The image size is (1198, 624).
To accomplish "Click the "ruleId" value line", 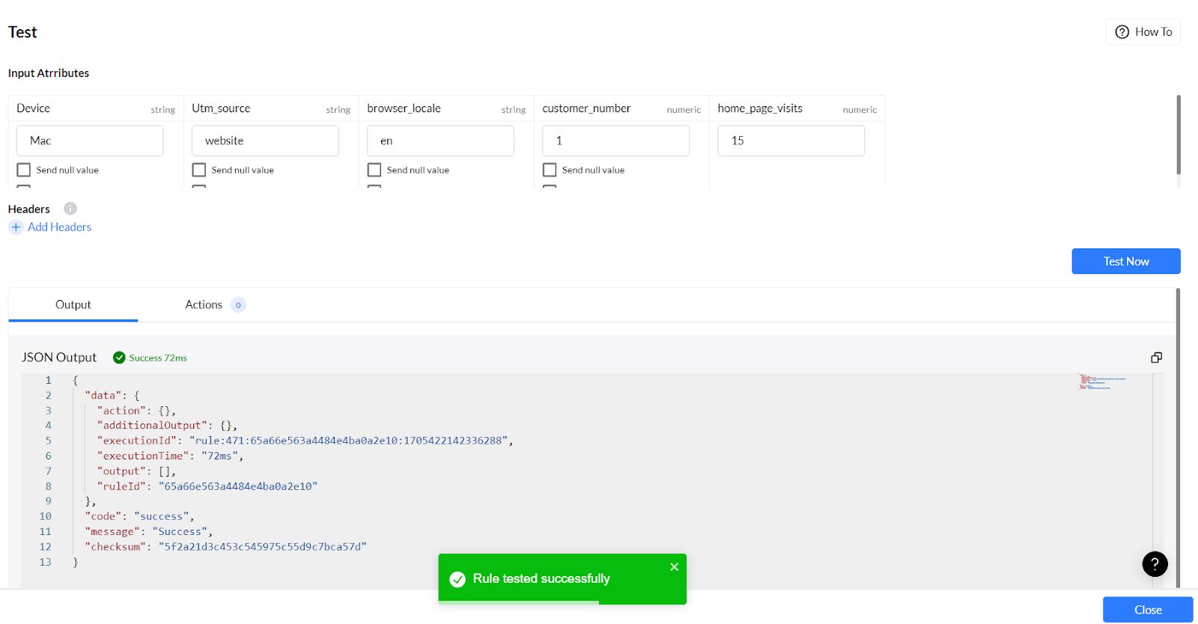I will point(207,486).
